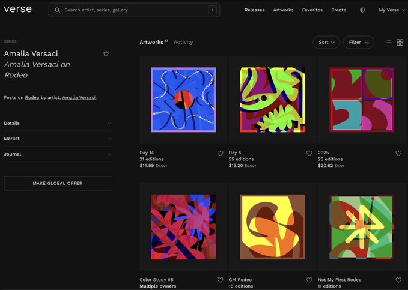Open the 2025 four-panel artwork thumbnail
Image resolution: width=408 pixels, height=290 pixels.
point(362,100)
